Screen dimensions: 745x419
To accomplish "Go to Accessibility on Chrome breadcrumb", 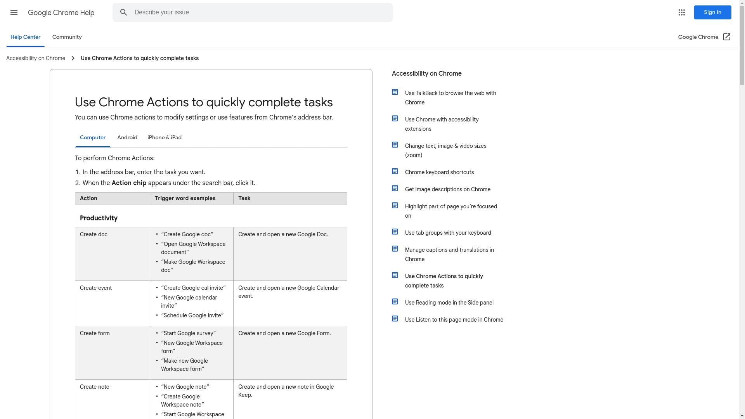I will pyautogui.click(x=36, y=58).
